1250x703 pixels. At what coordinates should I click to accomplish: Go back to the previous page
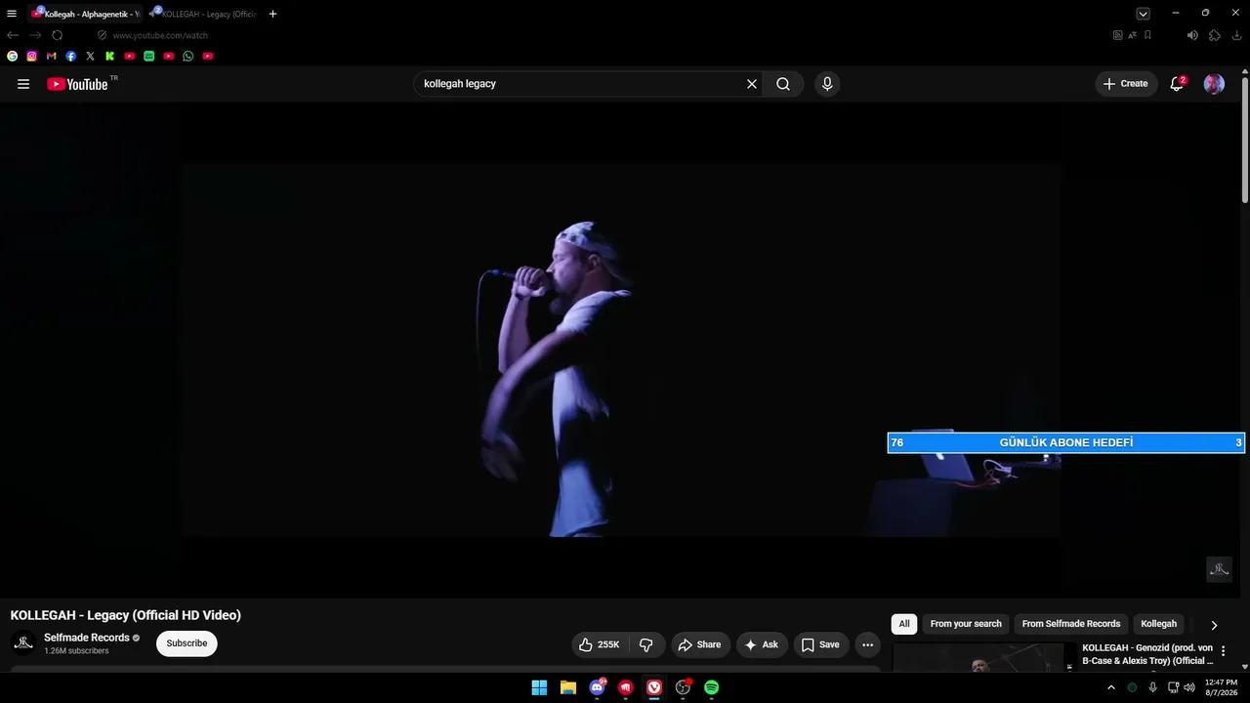[x=13, y=35]
